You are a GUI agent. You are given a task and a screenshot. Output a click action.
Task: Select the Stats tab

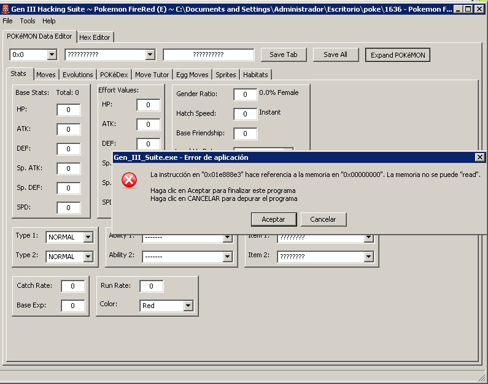pos(18,74)
